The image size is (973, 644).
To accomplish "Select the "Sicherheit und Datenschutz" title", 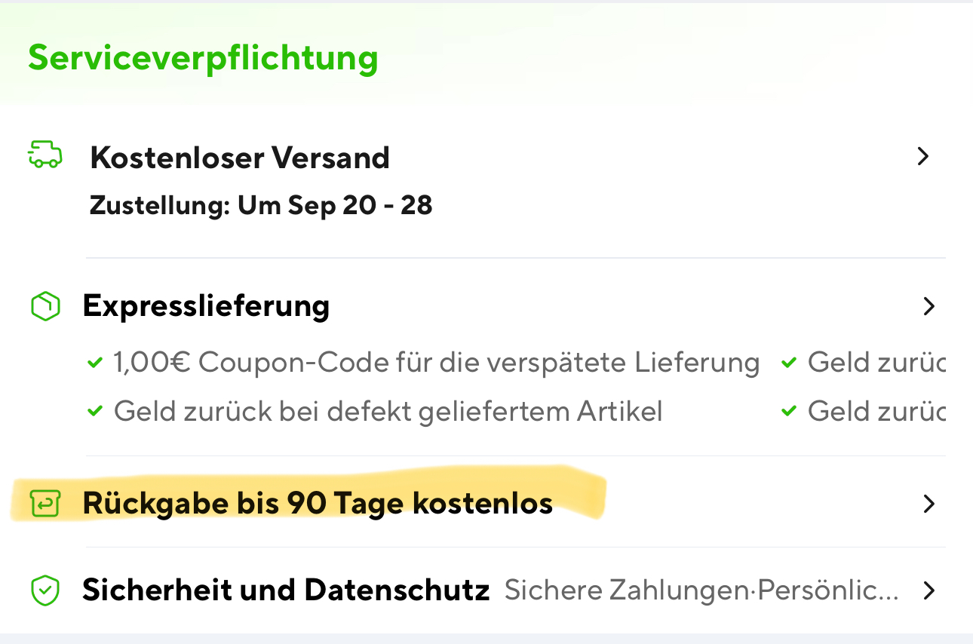I will pyautogui.click(x=286, y=590).
